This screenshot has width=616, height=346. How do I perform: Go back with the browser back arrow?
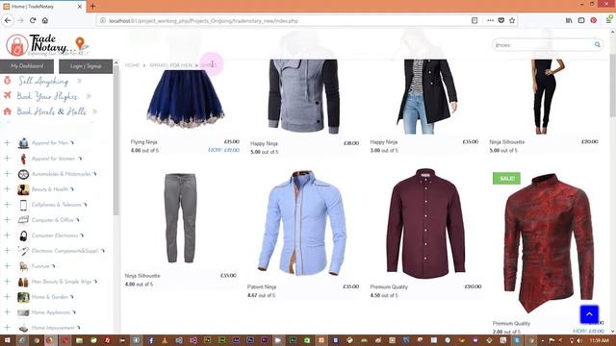(8, 20)
